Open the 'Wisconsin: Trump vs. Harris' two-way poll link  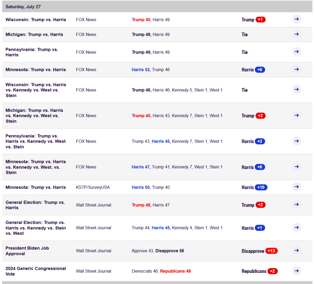click(36, 20)
